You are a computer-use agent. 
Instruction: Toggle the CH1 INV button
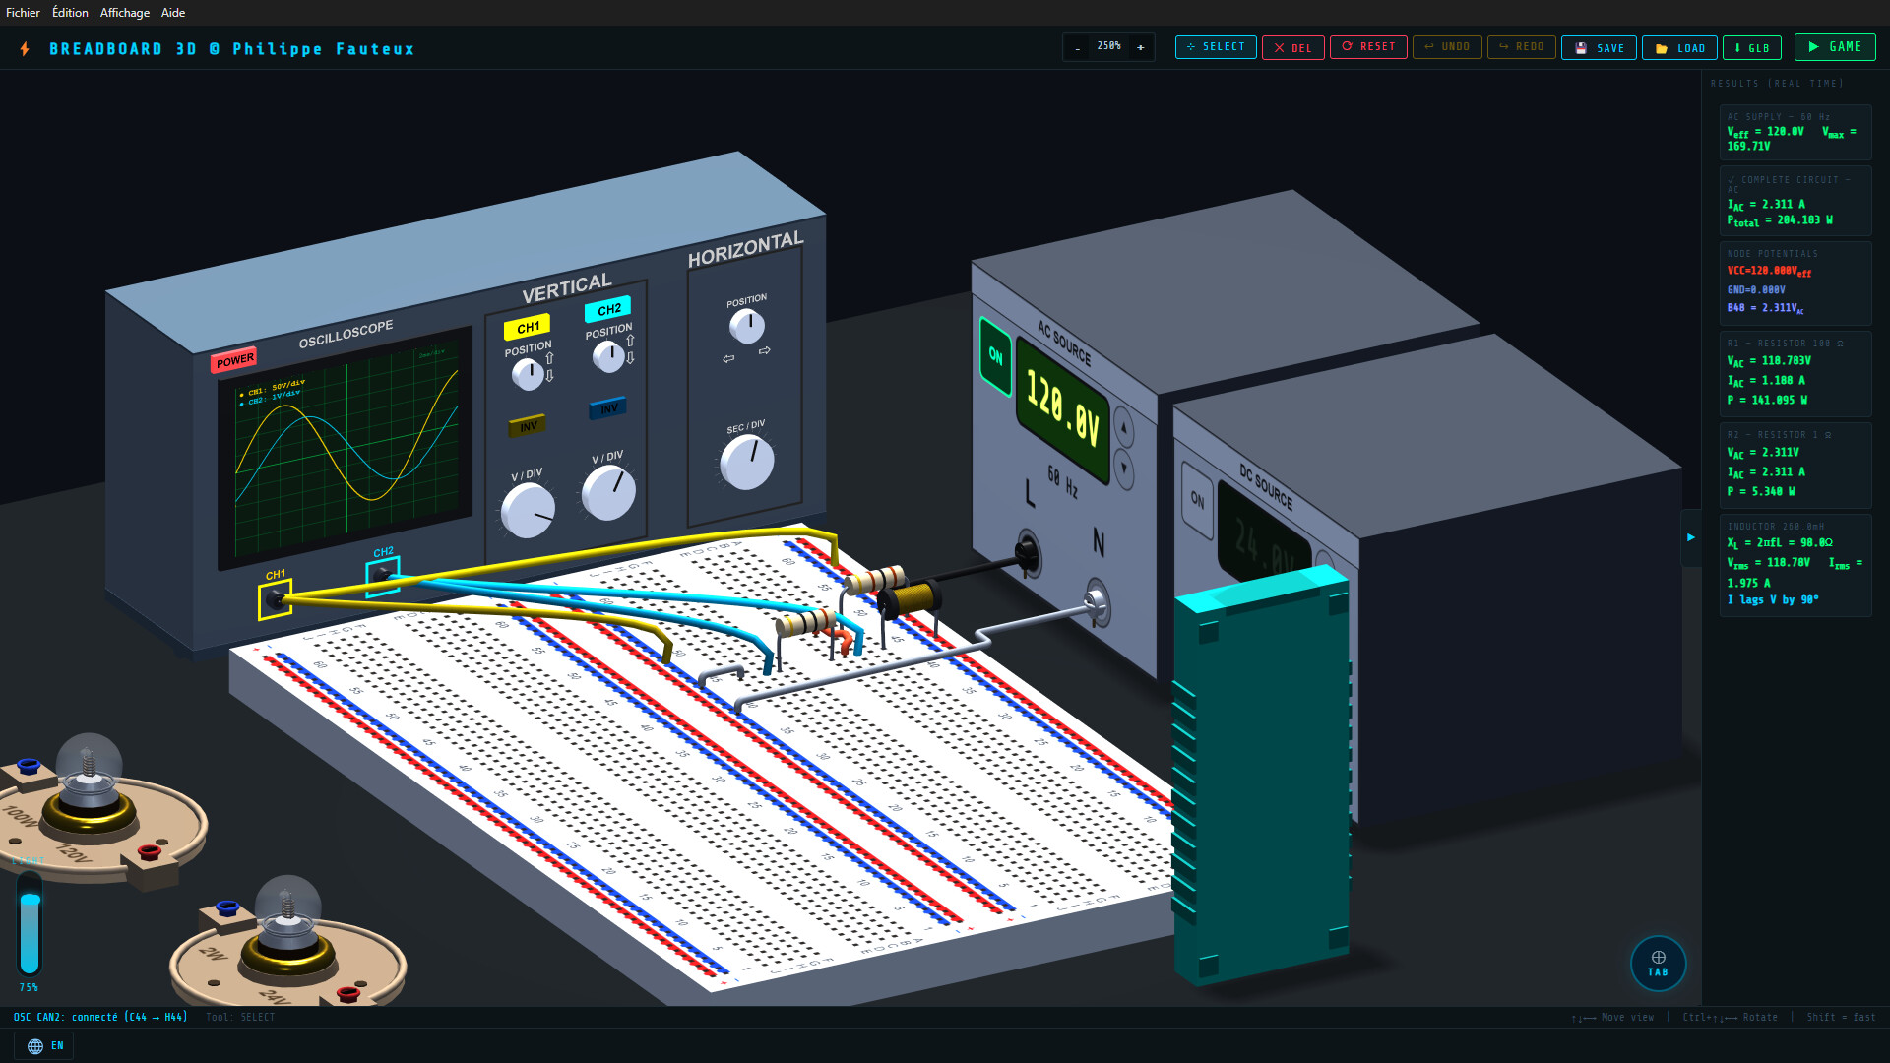pos(528,426)
